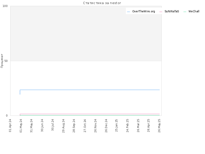Click the OverTheWire.org legend label
Screen dimensions: 205x154
(x=143, y=11)
